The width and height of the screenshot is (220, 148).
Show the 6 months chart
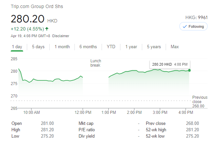(88, 47)
